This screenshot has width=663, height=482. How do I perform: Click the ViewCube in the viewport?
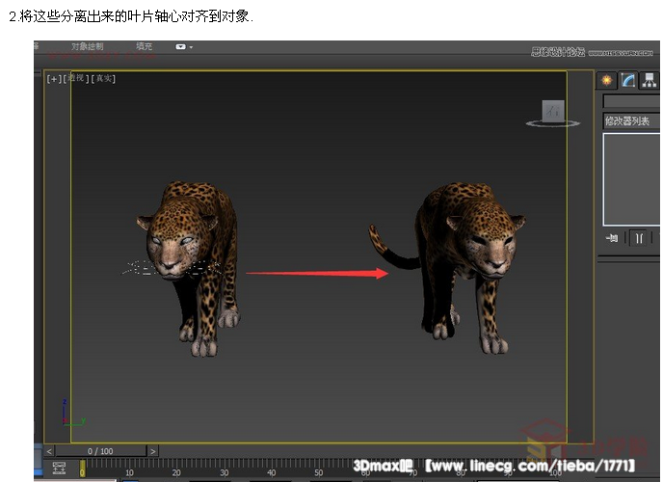coord(553,111)
